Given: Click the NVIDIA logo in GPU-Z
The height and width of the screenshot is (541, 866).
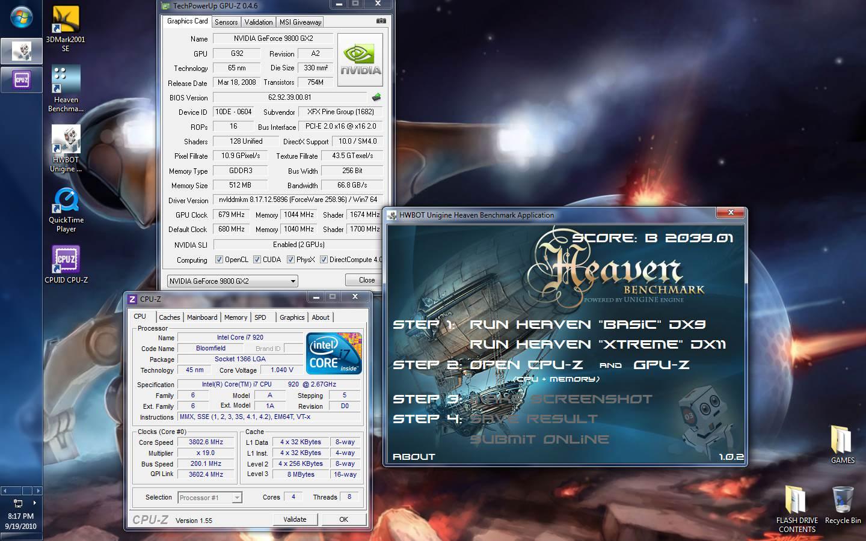Looking at the screenshot, I should tap(360, 60).
